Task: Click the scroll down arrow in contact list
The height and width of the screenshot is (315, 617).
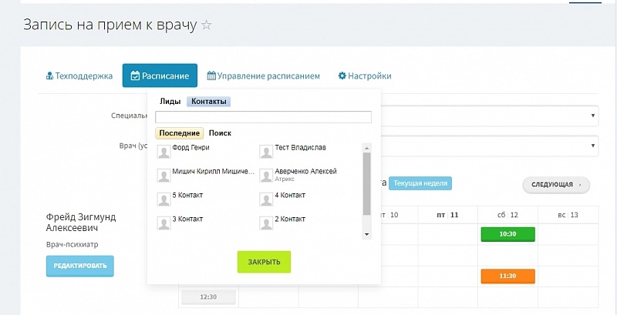Action: coord(367,234)
